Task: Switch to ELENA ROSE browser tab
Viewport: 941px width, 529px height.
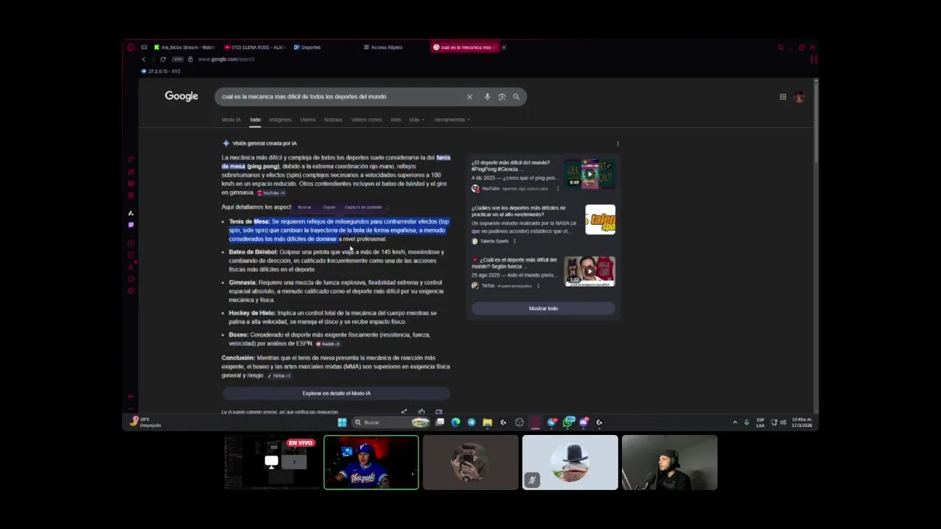Action: (x=254, y=47)
